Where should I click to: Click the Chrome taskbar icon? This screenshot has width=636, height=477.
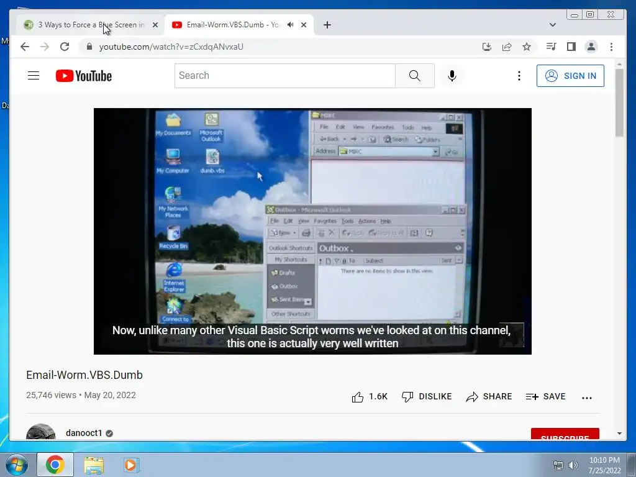coord(55,465)
